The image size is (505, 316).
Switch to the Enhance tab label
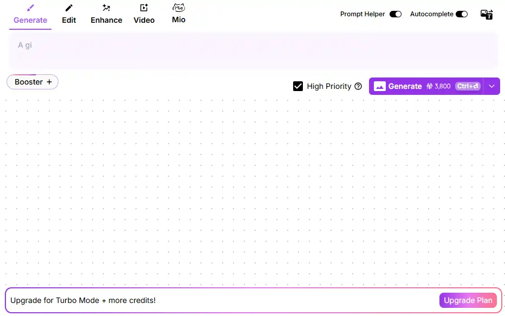(106, 20)
